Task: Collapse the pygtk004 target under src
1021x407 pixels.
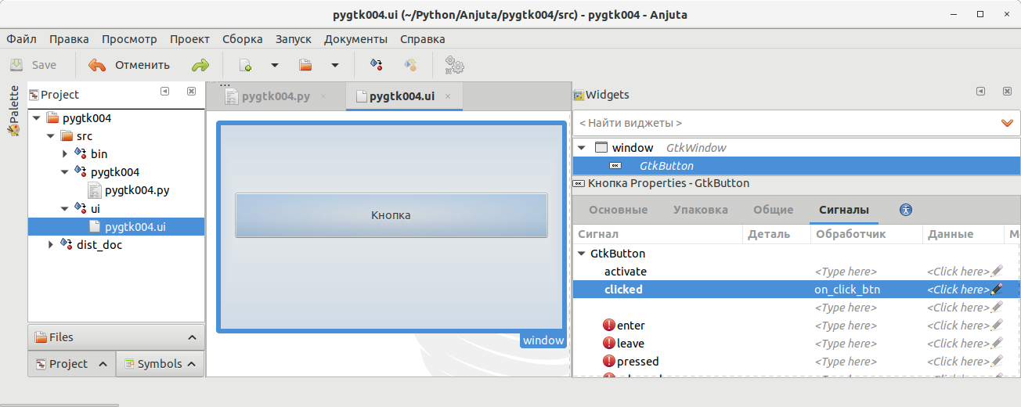Action: pyautogui.click(x=66, y=172)
